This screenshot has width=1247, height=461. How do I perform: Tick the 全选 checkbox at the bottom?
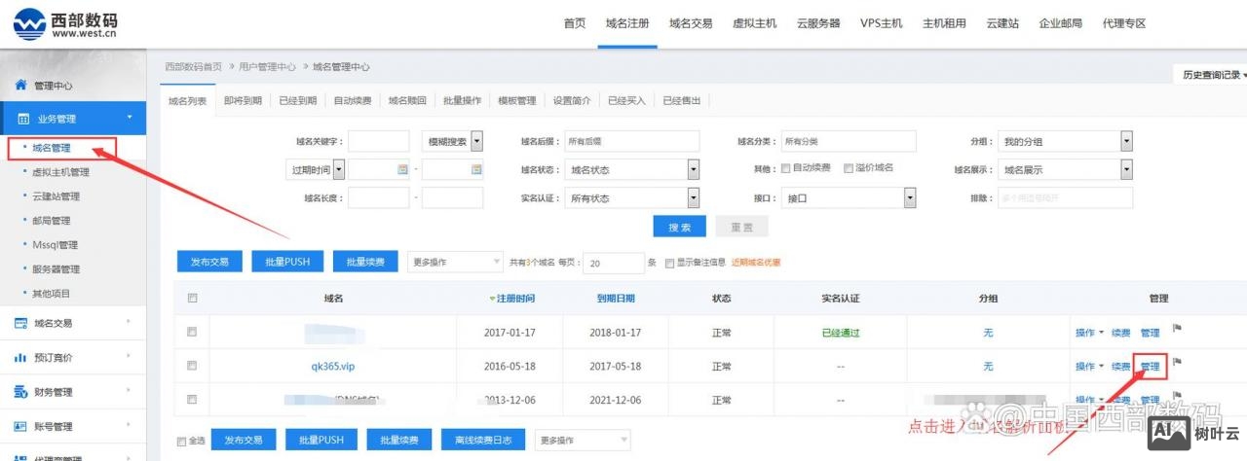tap(181, 442)
